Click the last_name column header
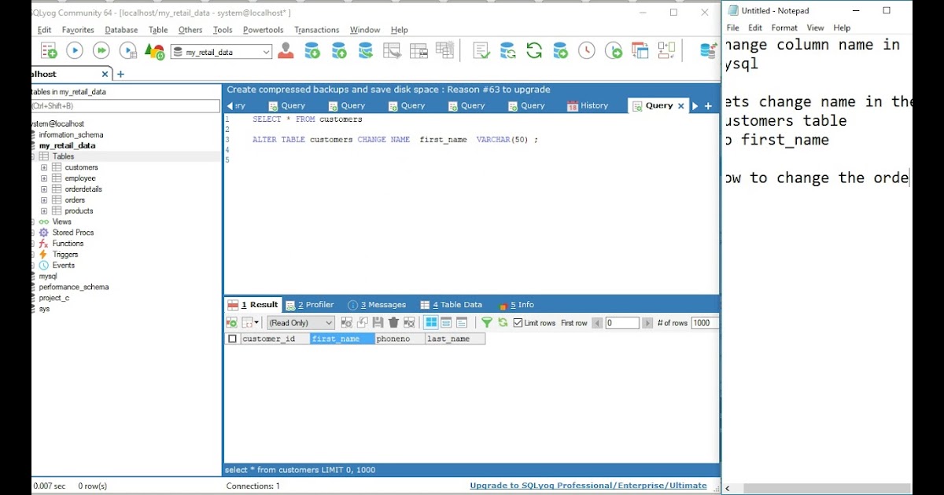The width and height of the screenshot is (944, 495). coord(455,339)
